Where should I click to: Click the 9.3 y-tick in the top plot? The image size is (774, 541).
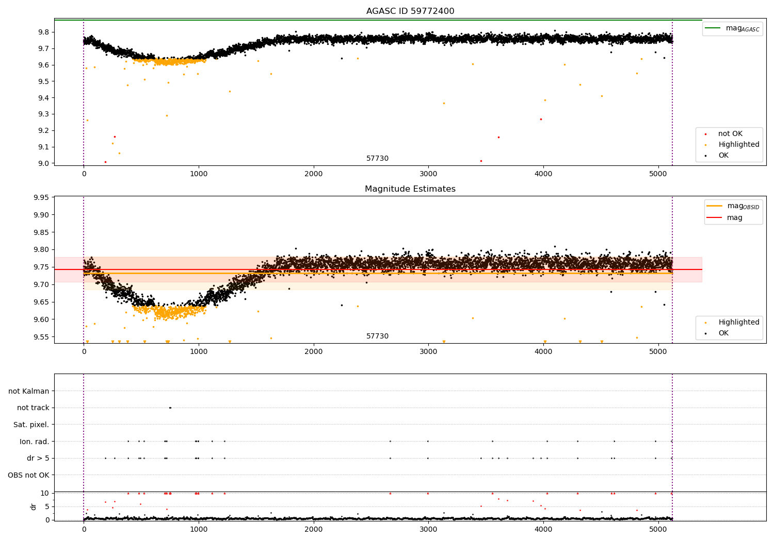point(44,114)
